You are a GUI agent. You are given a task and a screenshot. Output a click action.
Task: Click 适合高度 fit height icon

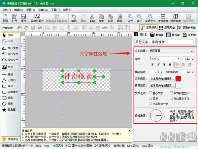tap(176, 18)
